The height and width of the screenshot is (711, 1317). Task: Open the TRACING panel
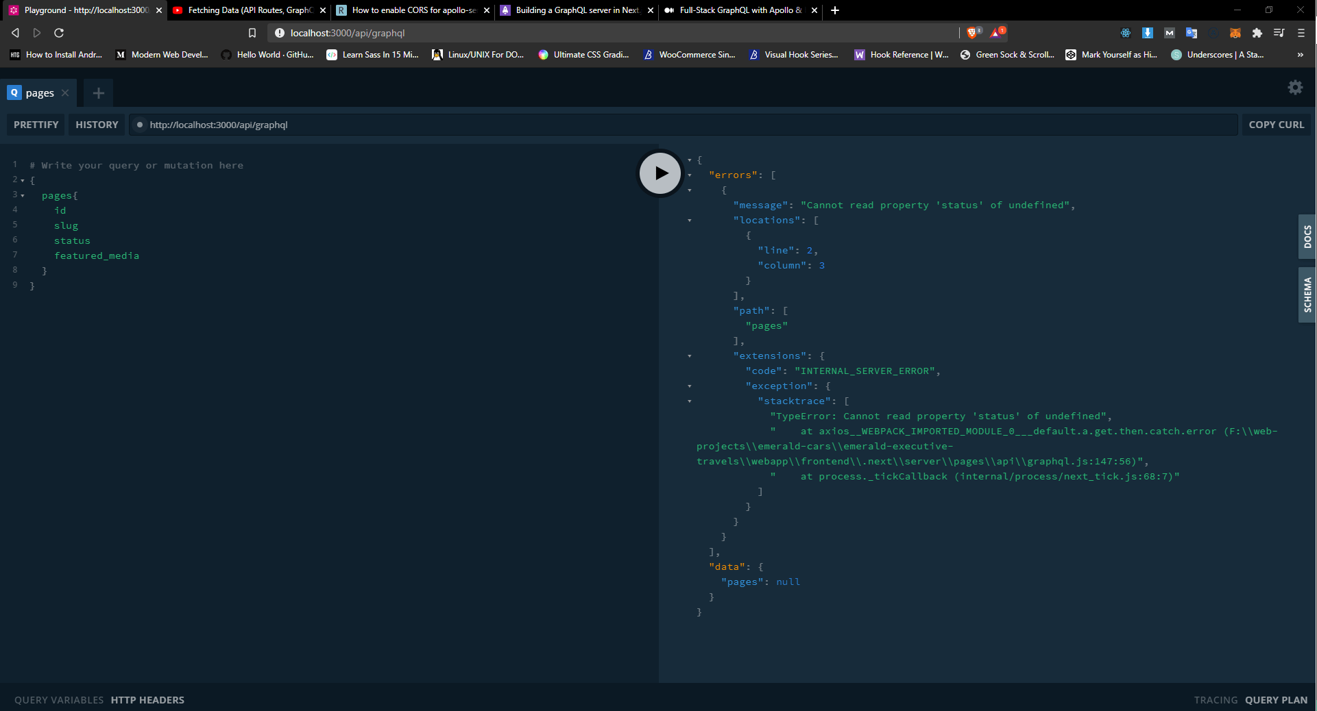pos(1216,700)
